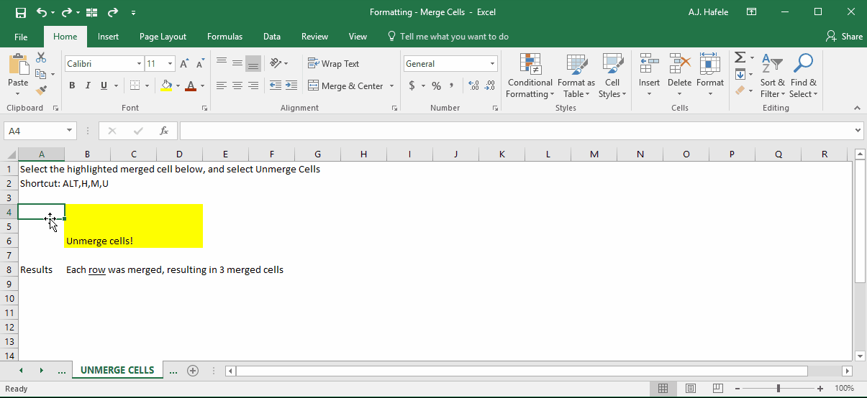
Task: Open Format as Table
Action: click(x=576, y=75)
